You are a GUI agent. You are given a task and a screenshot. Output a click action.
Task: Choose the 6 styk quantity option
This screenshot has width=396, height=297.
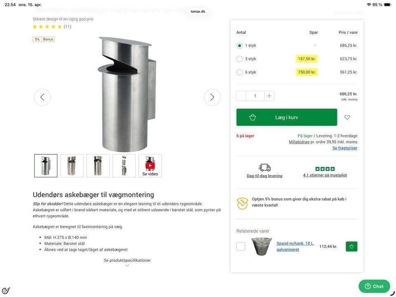tap(240, 72)
